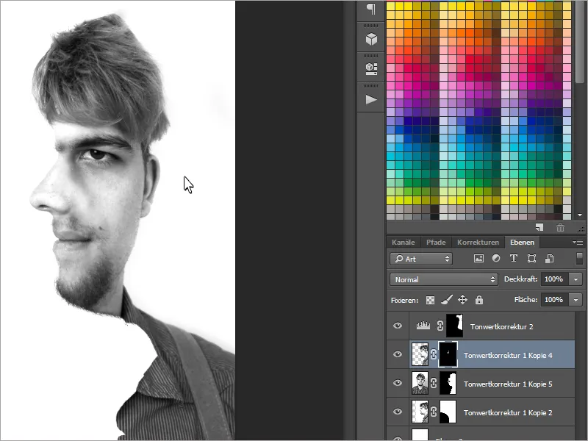The height and width of the screenshot is (441, 588).
Task: Click the mask link icon of Tonwertkorrektur 1 Kopie 2
Action: point(434,412)
